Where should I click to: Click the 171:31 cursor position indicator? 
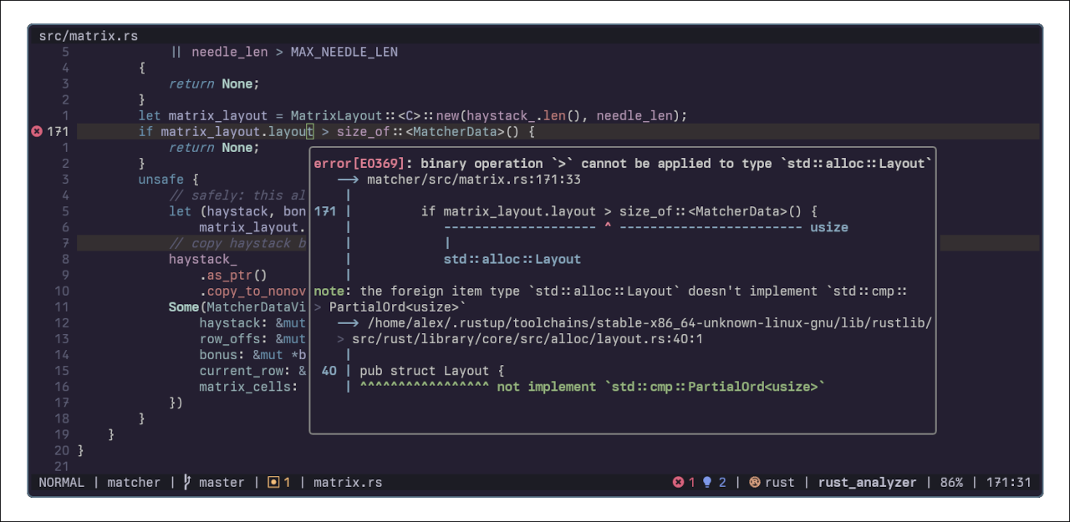point(1008,482)
